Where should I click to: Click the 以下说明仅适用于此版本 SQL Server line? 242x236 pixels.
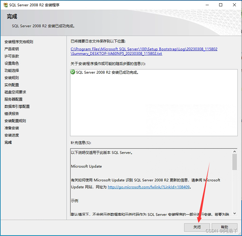point(102,153)
